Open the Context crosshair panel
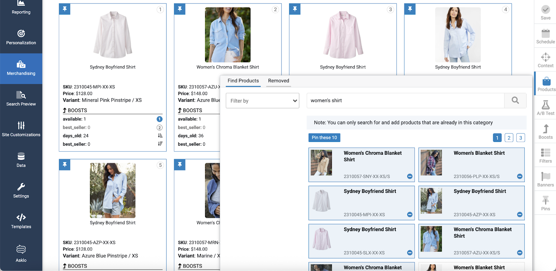This screenshot has width=556, height=271. [545, 57]
